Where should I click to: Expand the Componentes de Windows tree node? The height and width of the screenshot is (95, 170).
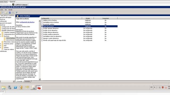pos(1,34)
